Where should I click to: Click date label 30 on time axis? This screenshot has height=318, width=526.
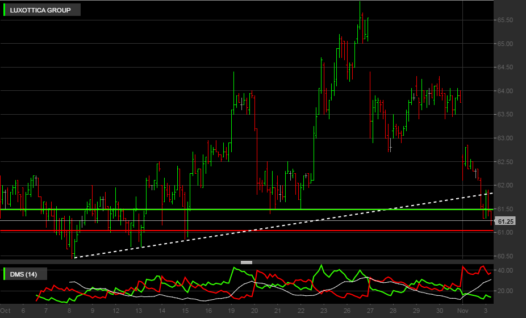click(x=440, y=311)
